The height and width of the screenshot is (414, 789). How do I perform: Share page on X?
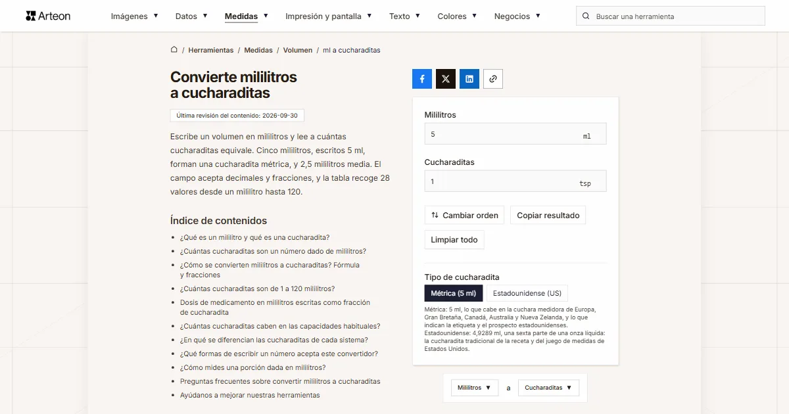tap(446, 79)
